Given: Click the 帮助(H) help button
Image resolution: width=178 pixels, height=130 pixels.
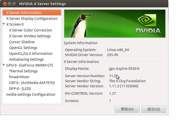Looking at the screenshot, I should pos(127,109).
